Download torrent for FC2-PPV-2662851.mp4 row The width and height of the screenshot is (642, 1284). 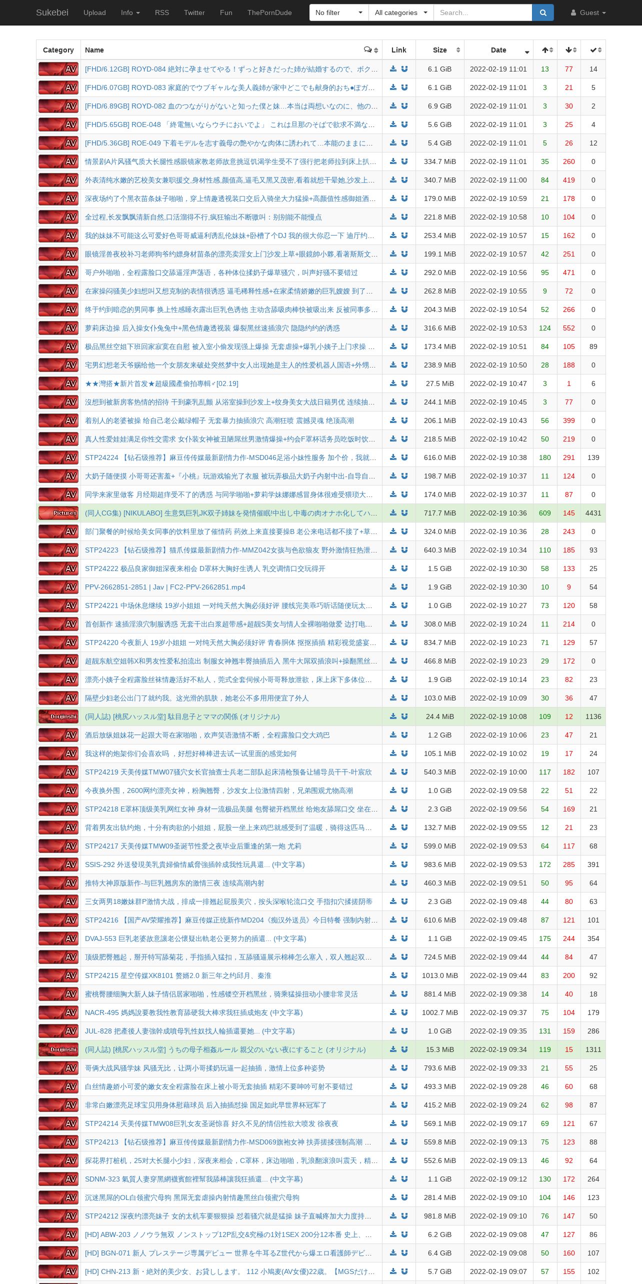393,587
